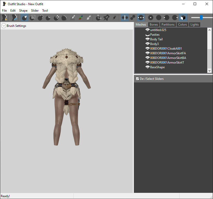Hide the untitled.025 mesh
The image size is (213, 199).
click(147, 30)
